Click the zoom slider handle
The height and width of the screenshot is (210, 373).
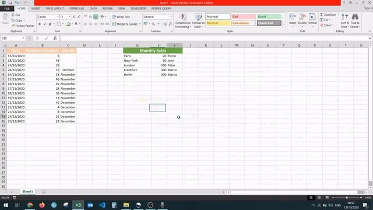tap(347, 198)
